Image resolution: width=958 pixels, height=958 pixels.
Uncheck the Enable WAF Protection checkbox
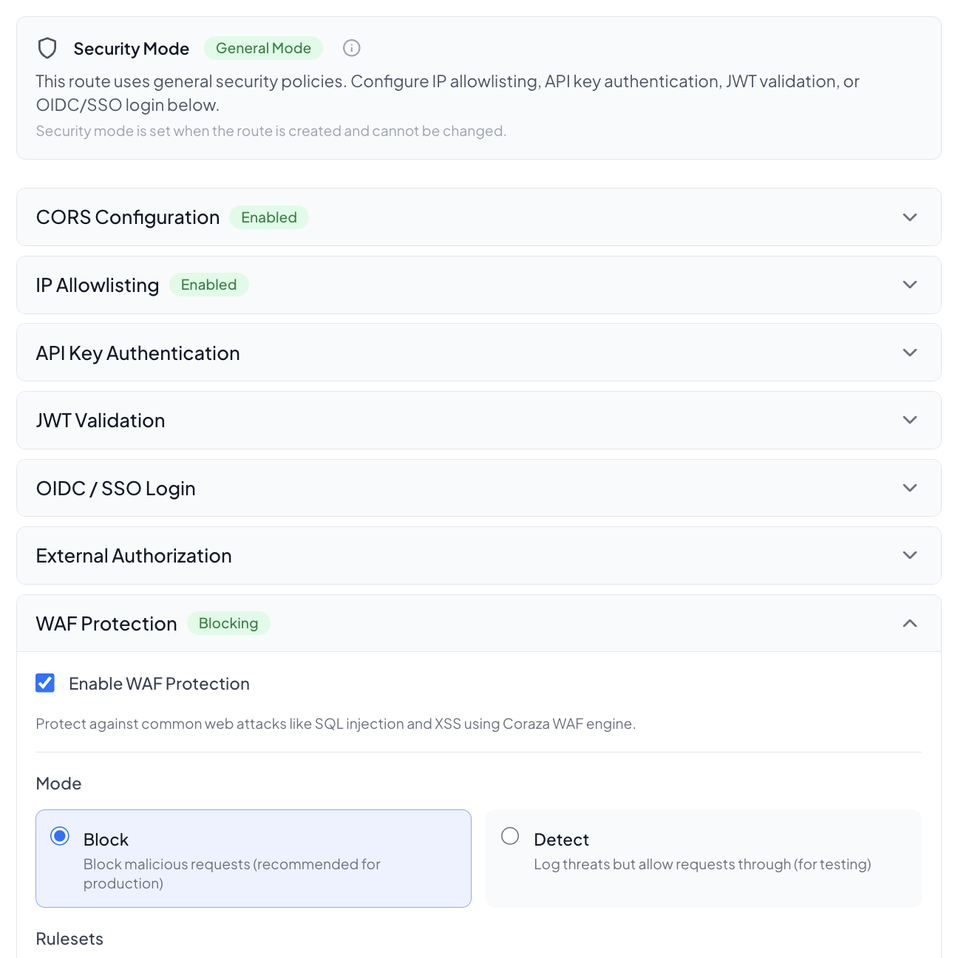tap(45, 683)
